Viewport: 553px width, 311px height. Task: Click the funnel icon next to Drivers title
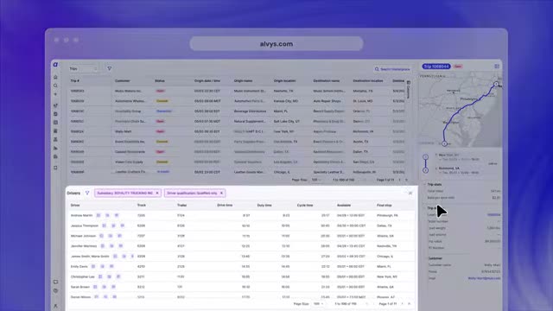click(87, 194)
